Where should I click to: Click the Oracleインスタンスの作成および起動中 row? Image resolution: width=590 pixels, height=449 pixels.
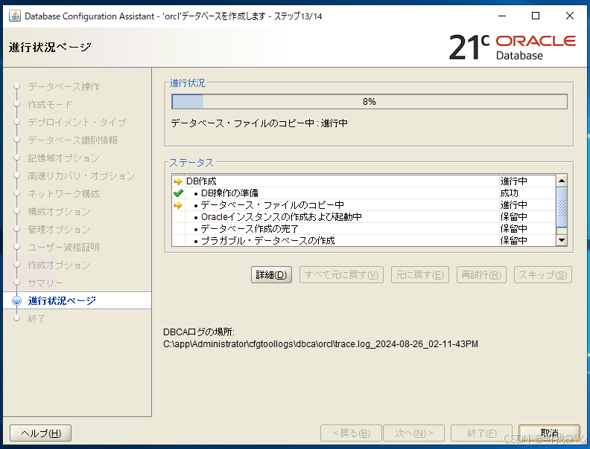364,217
